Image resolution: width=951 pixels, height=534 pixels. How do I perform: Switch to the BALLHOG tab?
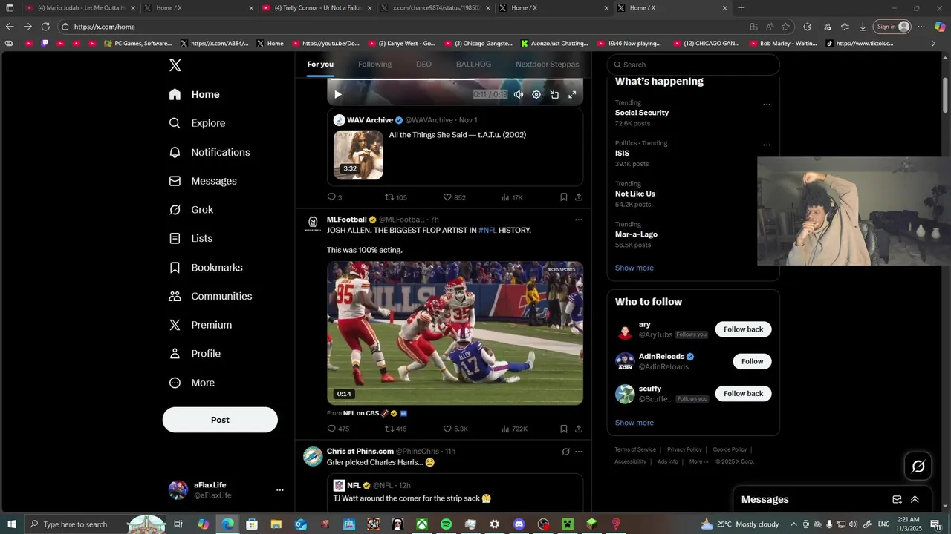pos(473,65)
